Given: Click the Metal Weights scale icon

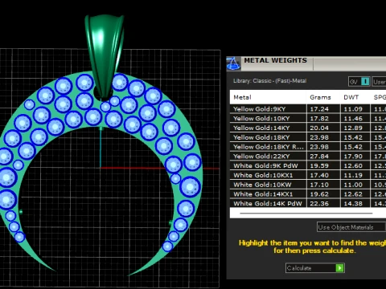Looking at the screenshot, I should tap(233, 63).
